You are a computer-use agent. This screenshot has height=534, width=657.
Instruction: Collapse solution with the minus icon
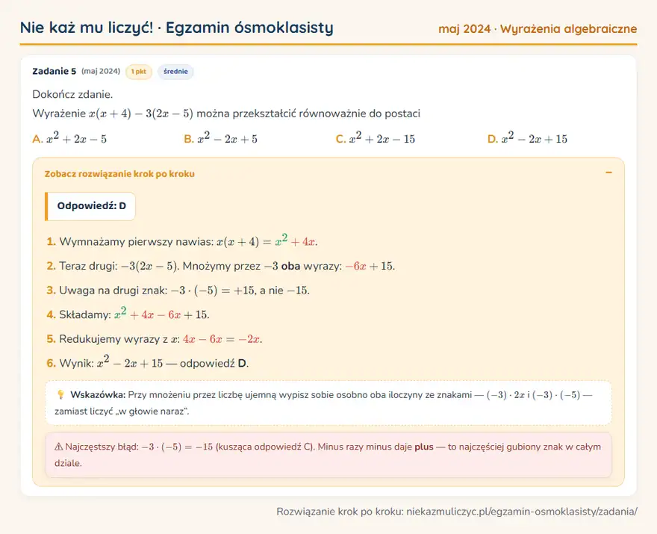pyautogui.click(x=608, y=173)
